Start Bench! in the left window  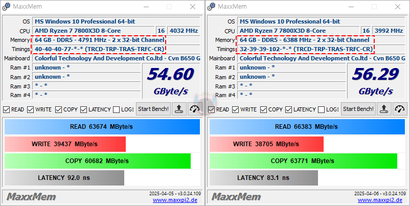point(153,109)
